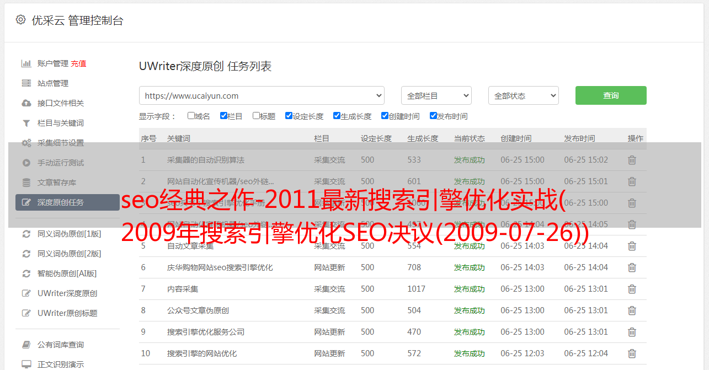Image resolution: width=709 pixels, height=370 pixels.
Task: Click 发布成功 status in row 10
Action: pos(470,353)
